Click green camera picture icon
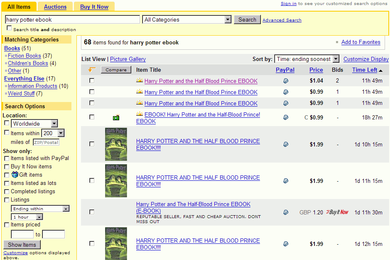The height and width of the screenshot is (260, 390). coord(116,117)
